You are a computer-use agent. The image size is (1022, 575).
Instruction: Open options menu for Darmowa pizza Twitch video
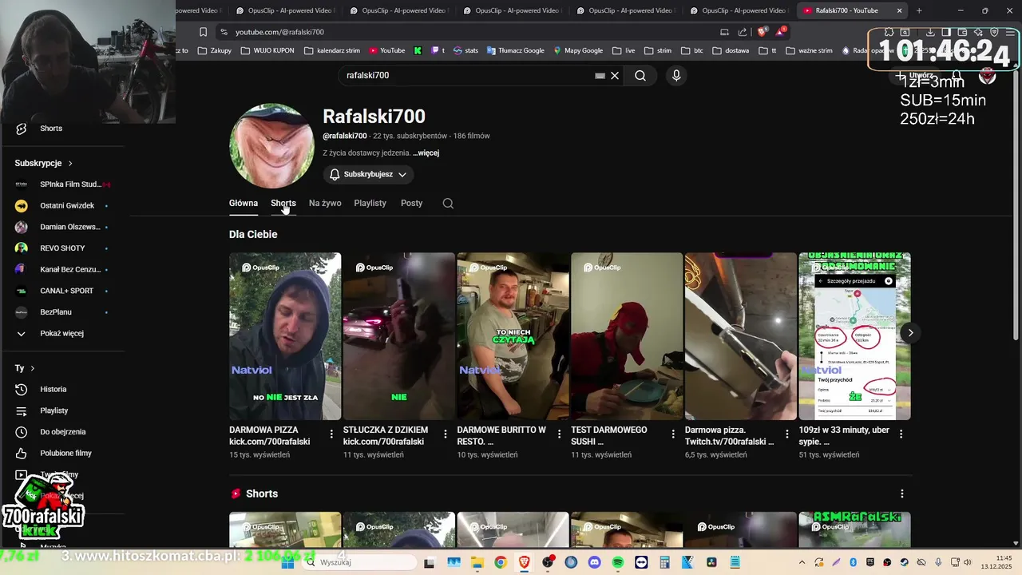pyautogui.click(x=787, y=434)
